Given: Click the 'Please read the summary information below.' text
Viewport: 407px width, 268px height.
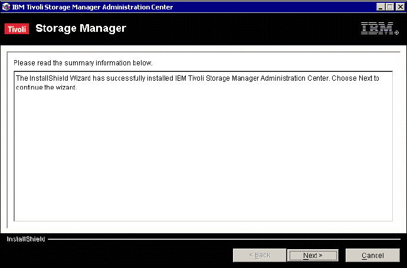Looking at the screenshot, I should 83,63.
